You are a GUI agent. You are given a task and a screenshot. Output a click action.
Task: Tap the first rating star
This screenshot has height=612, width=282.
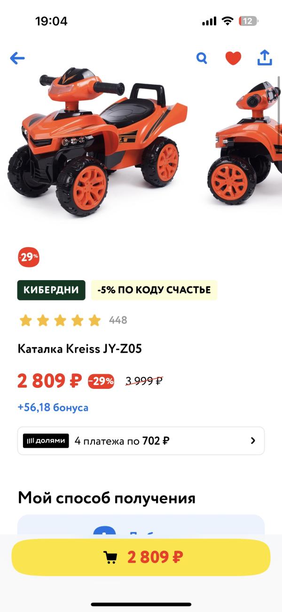tap(25, 321)
